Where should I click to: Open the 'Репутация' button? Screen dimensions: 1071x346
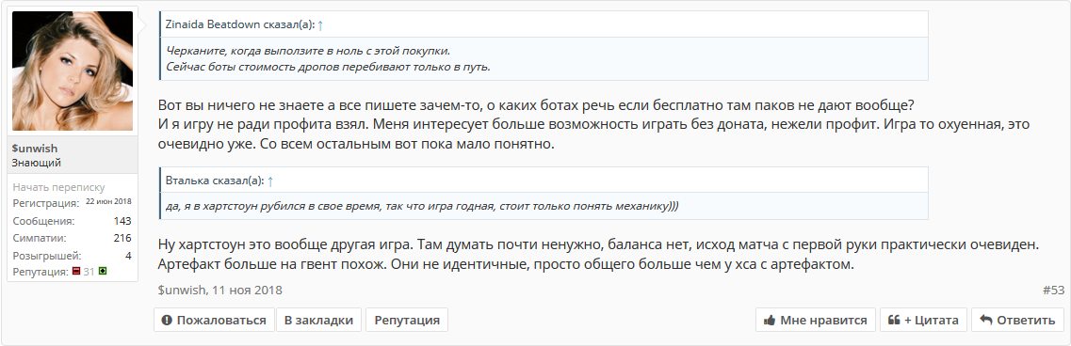click(x=406, y=320)
